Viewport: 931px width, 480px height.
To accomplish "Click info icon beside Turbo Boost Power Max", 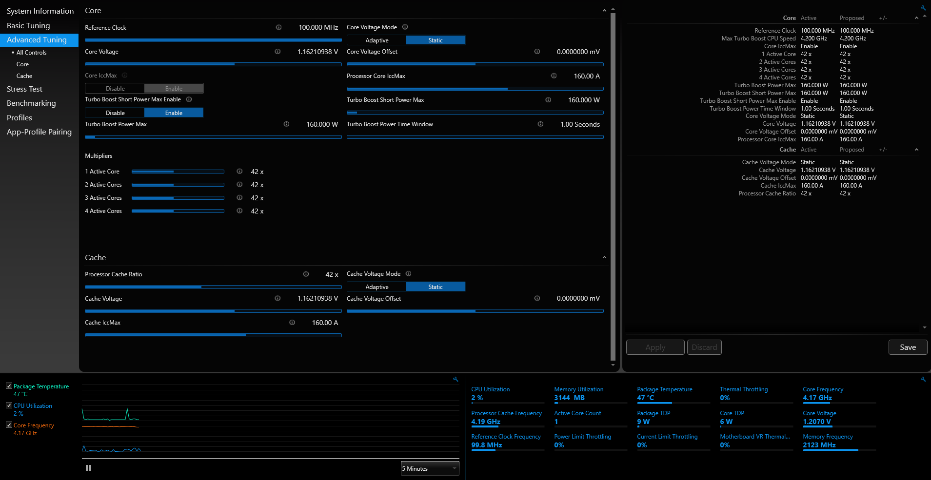I will (x=286, y=124).
